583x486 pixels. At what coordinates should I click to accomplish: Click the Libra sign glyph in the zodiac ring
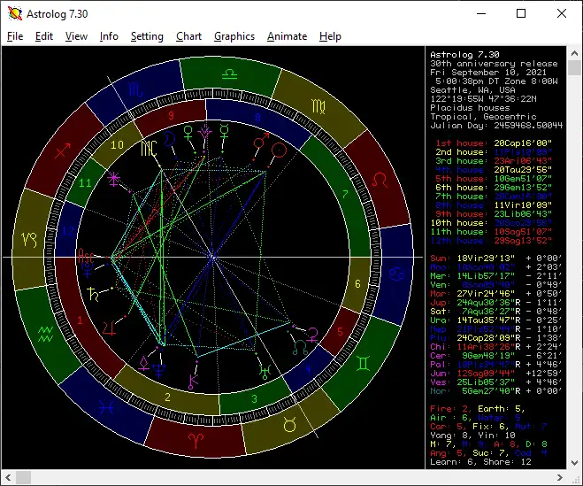[x=229, y=73]
